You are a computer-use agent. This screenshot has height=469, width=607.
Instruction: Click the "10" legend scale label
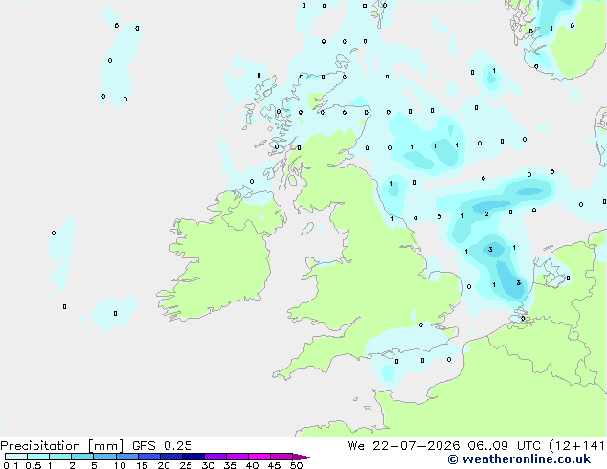[x=120, y=465]
